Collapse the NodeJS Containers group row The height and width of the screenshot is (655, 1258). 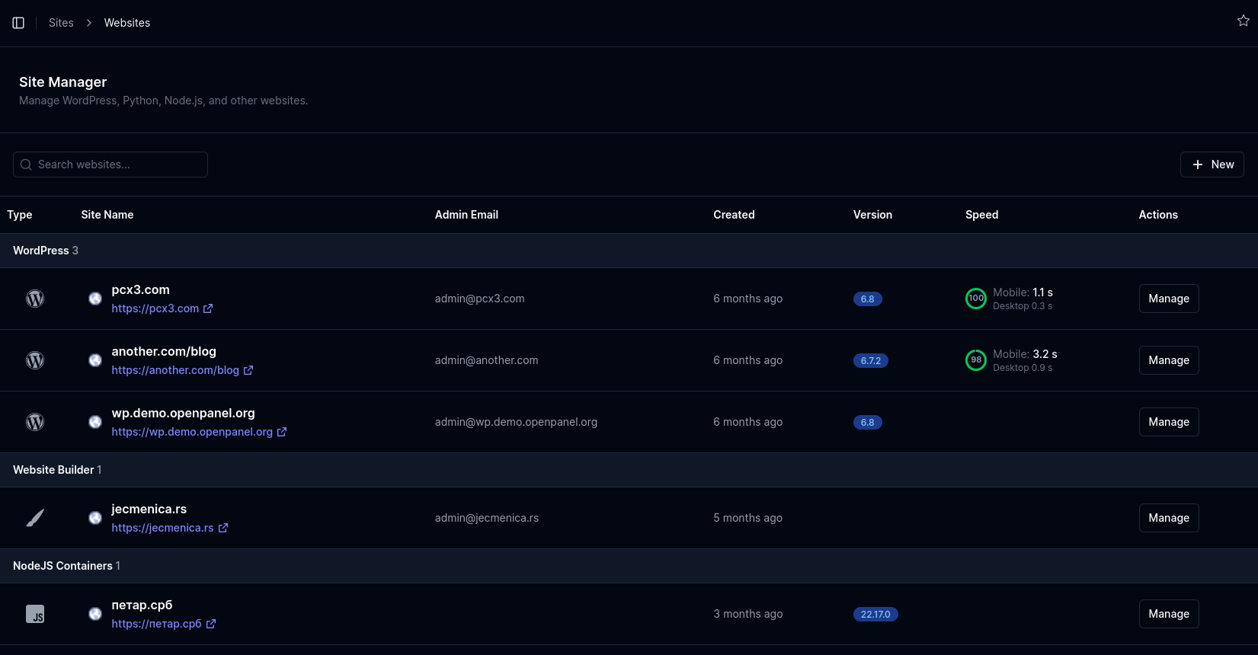pyautogui.click(x=66, y=566)
